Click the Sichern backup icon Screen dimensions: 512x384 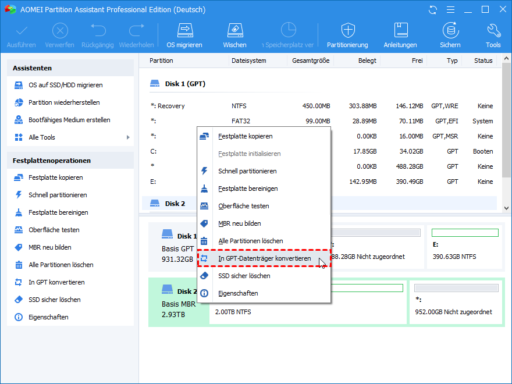tap(450, 30)
